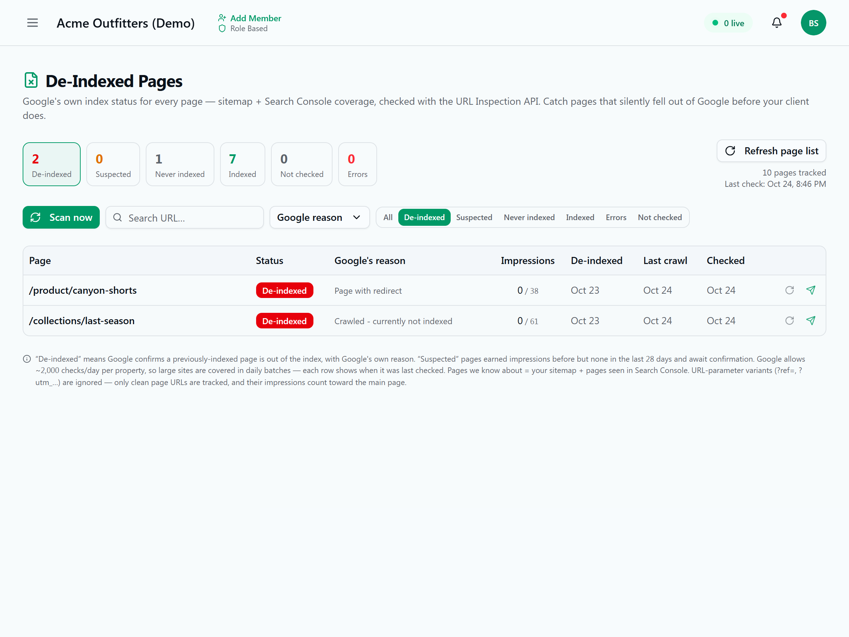Switch to the Indexed filter tab
This screenshot has height=637, width=849.
point(580,217)
